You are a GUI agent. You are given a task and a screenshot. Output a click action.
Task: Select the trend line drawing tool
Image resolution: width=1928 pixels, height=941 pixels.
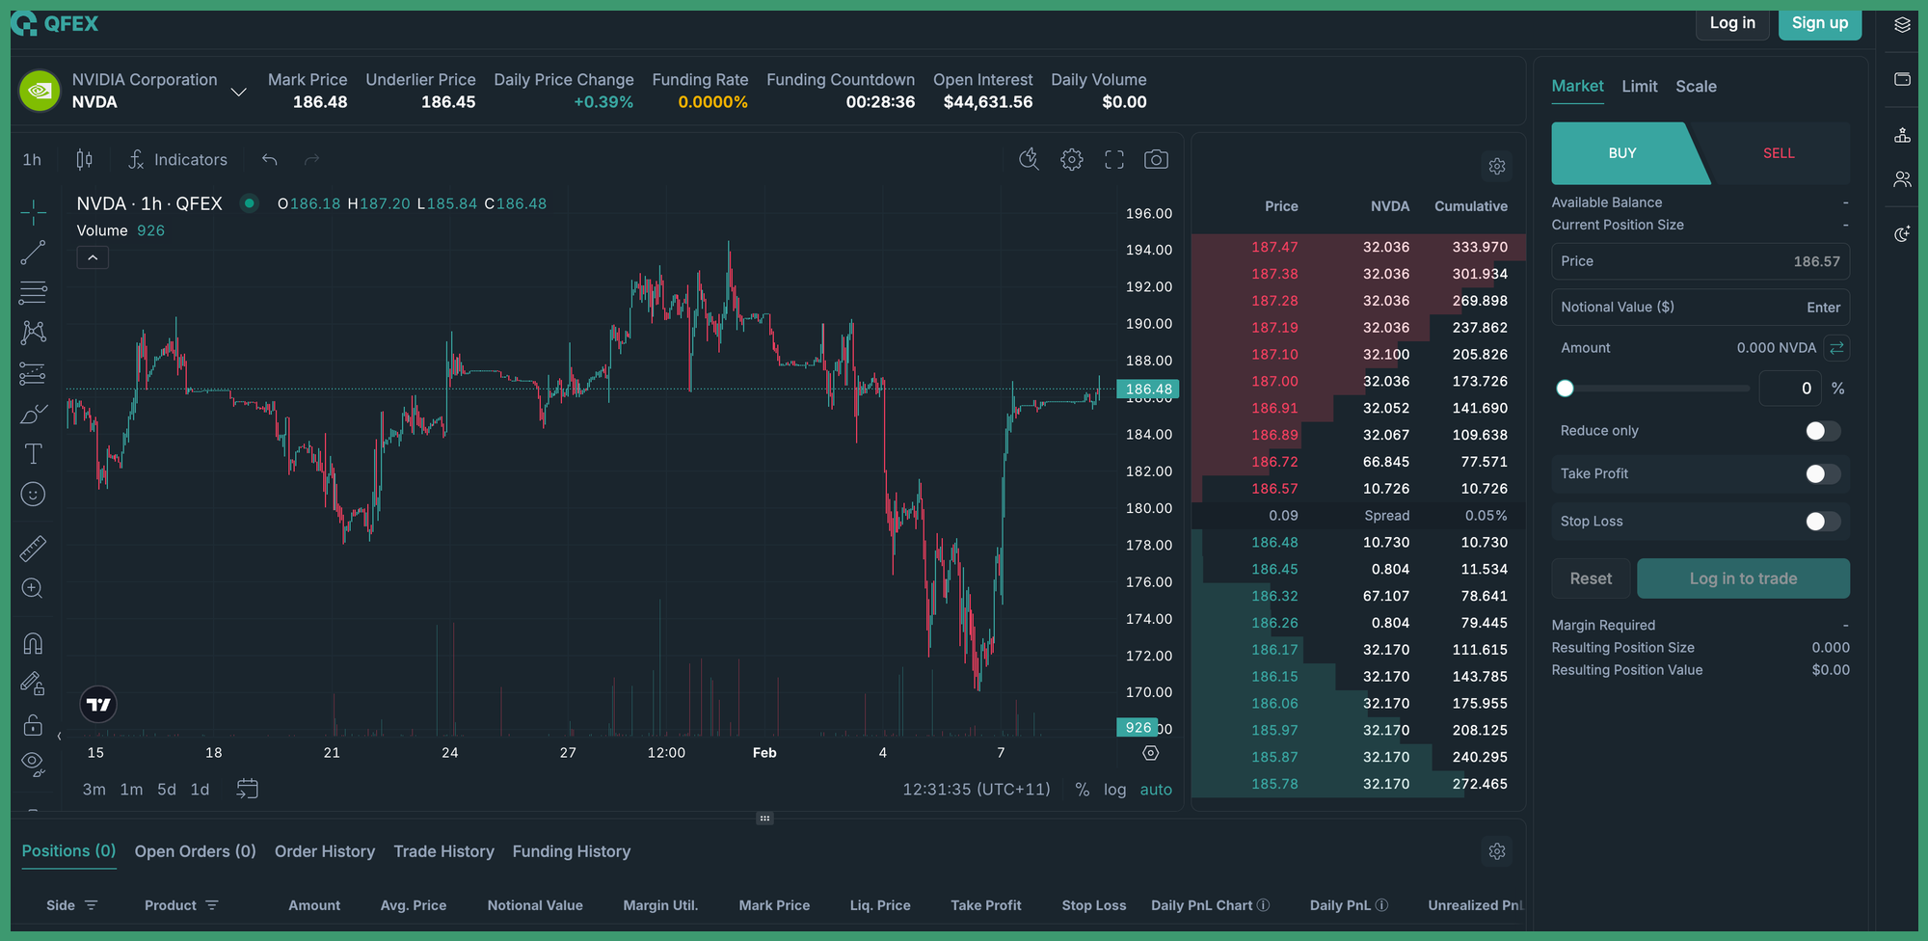tap(33, 253)
